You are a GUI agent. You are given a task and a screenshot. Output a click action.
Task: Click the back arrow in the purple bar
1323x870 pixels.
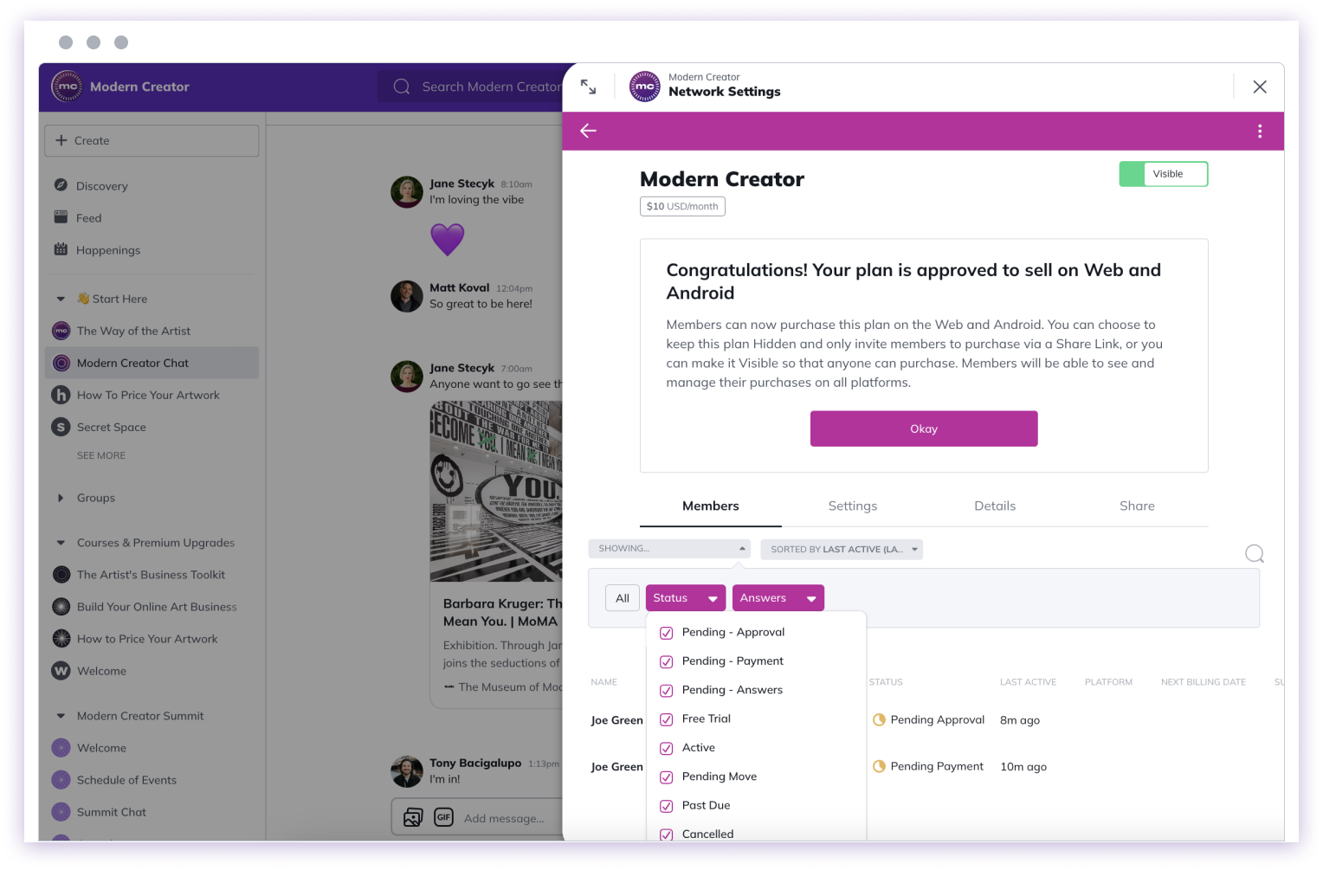pyautogui.click(x=588, y=131)
